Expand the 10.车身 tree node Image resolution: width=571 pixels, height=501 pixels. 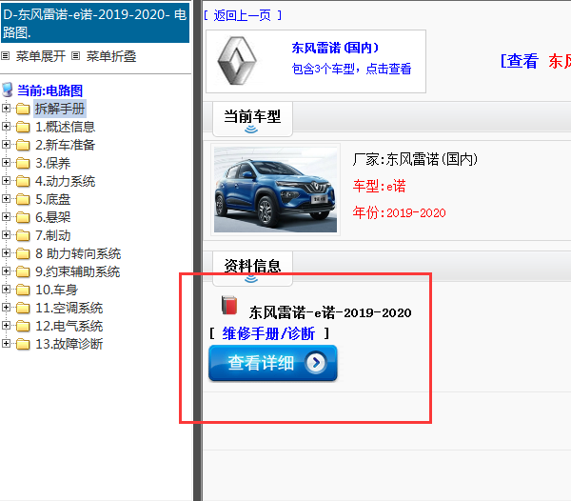click(6, 290)
